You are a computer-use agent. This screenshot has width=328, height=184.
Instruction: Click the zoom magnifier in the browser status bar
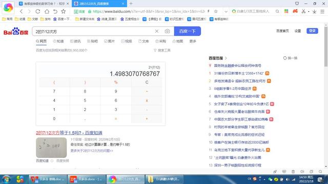[320, 172]
